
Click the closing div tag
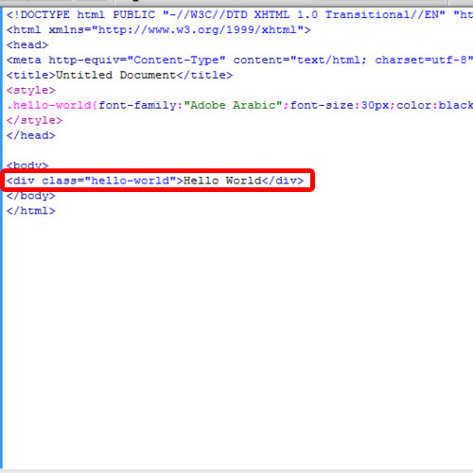[283, 181]
